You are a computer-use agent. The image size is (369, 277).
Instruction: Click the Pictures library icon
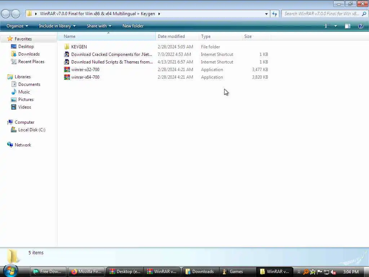[x=14, y=100]
